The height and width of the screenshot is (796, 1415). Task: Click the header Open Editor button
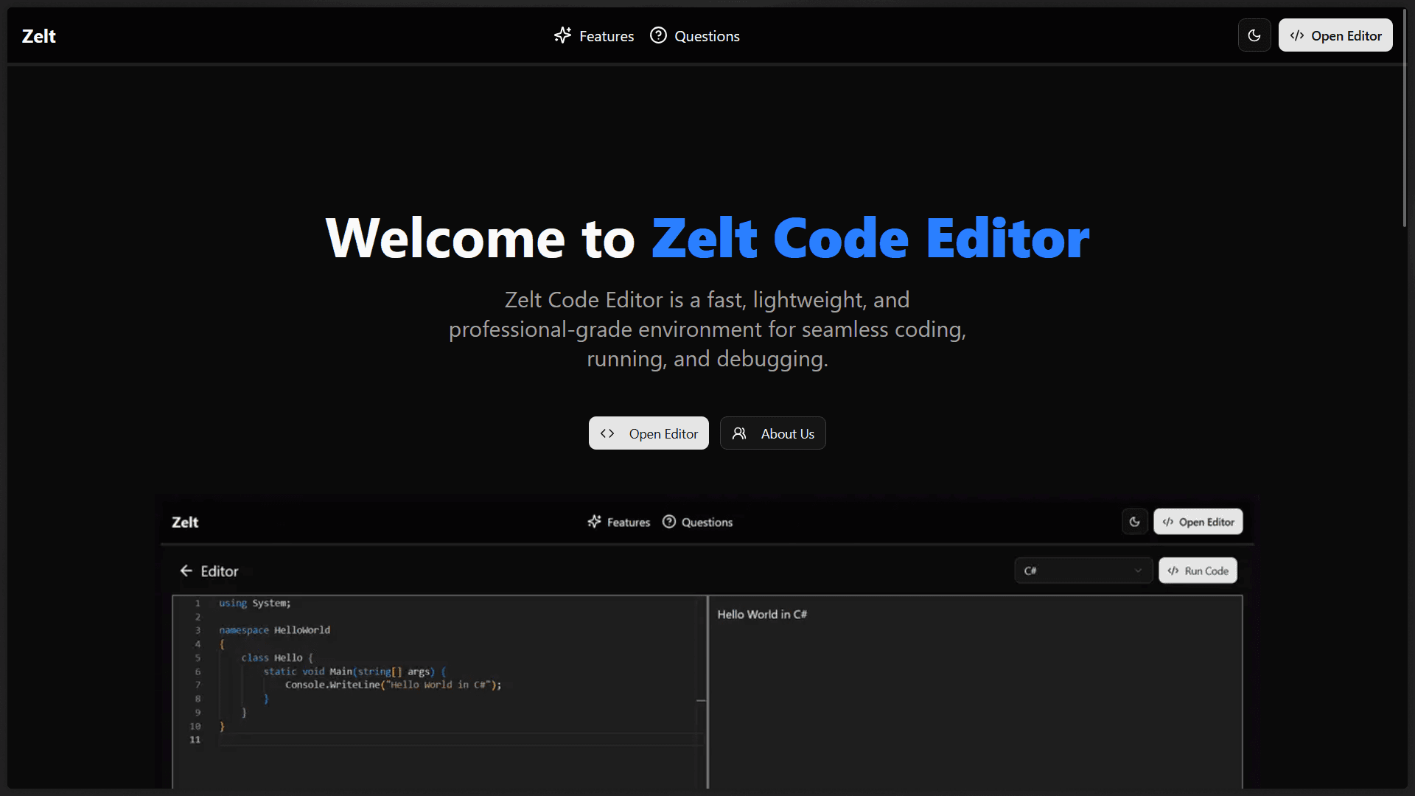(1335, 35)
